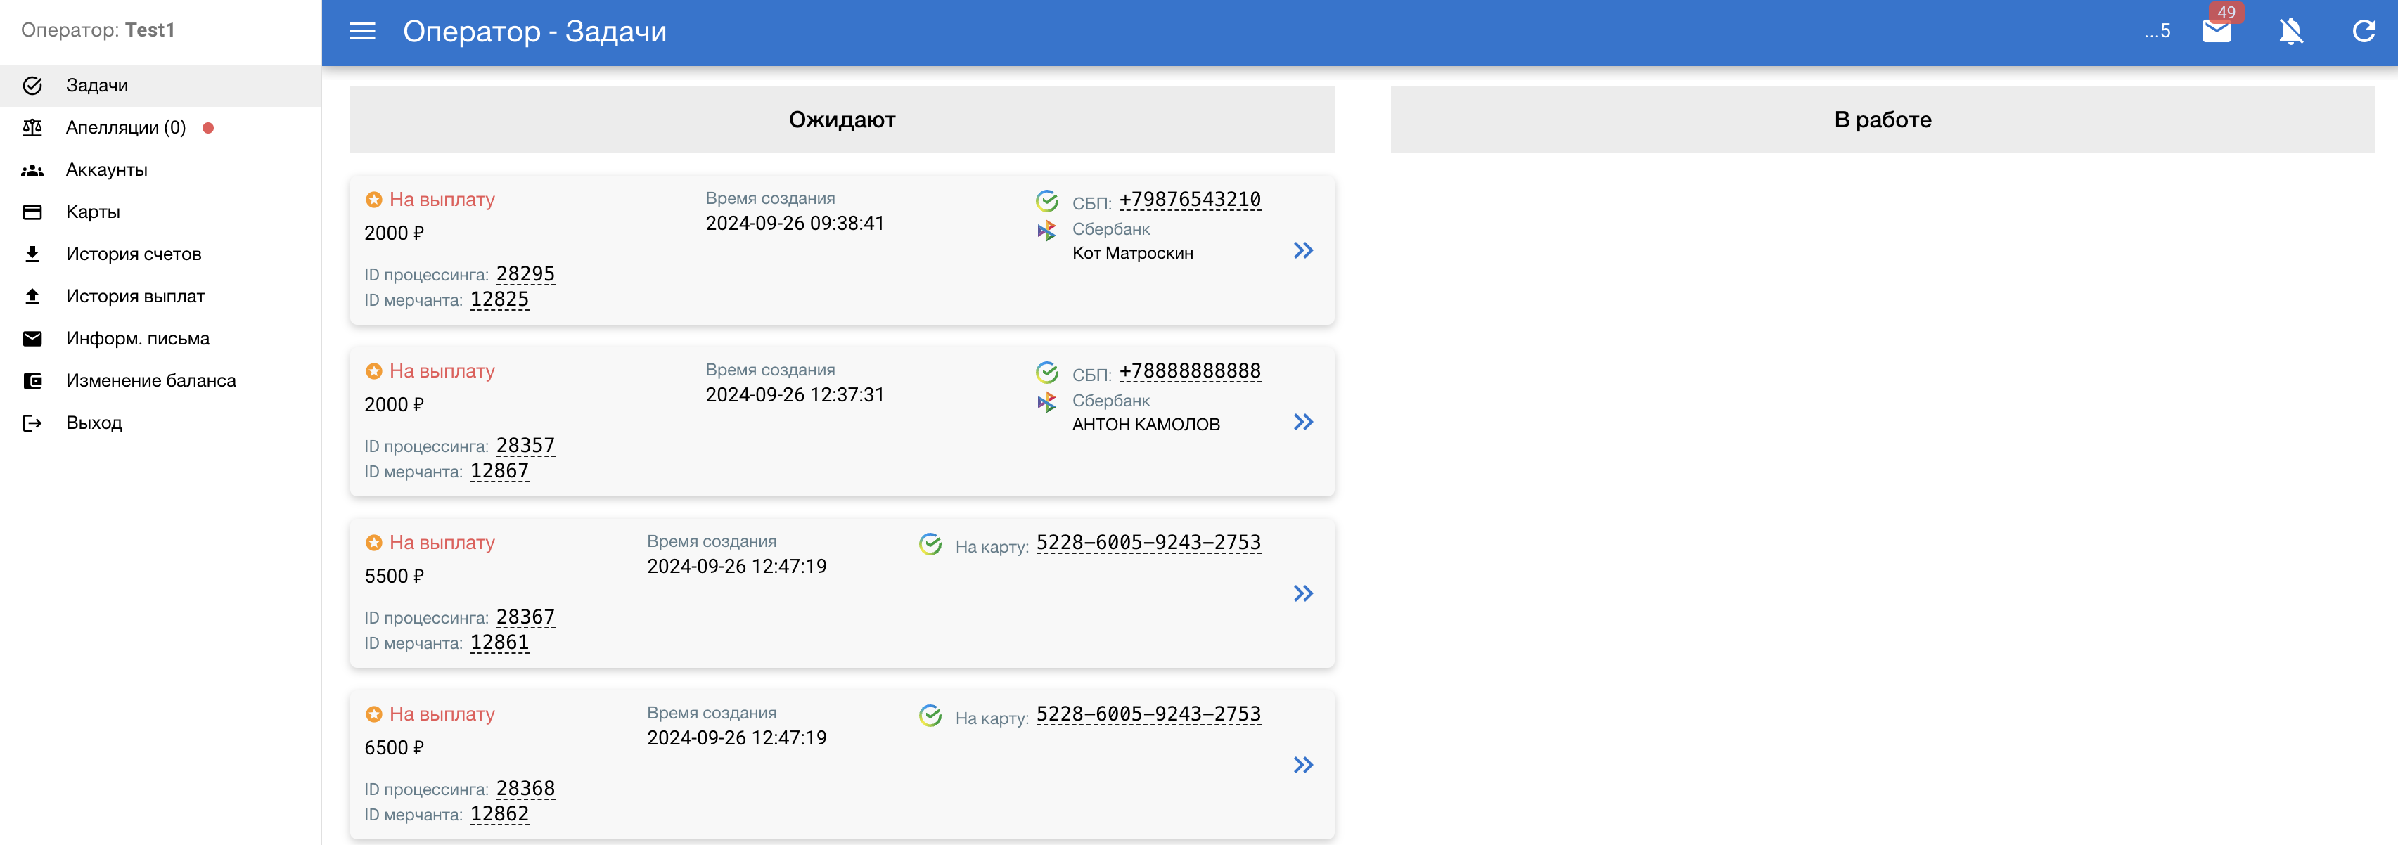Open Карты from the sidebar
Image resolution: width=2398 pixels, height=845 pixels.
click(92, 212)
